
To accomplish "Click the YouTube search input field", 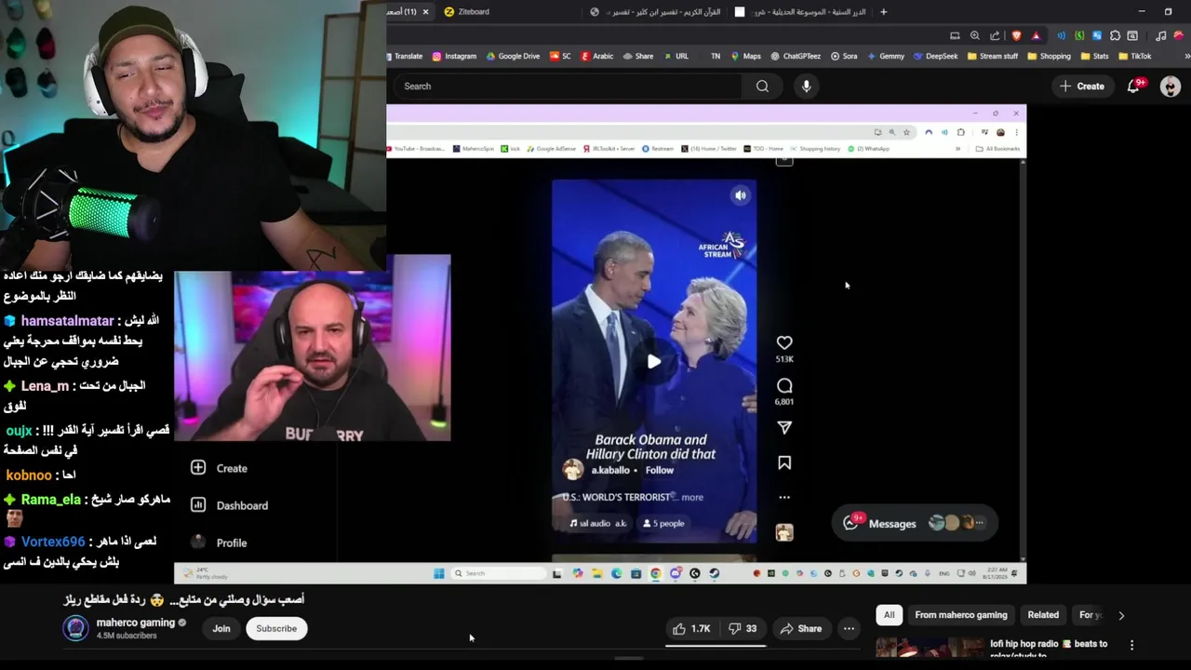I will 569,86.
